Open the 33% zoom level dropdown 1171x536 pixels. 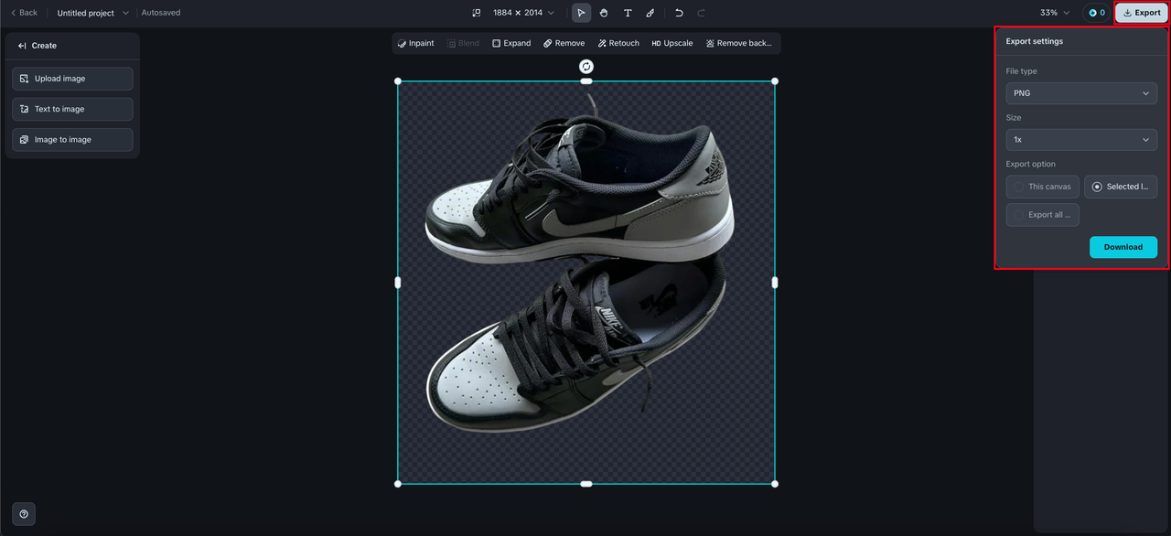click(1055, 13)
